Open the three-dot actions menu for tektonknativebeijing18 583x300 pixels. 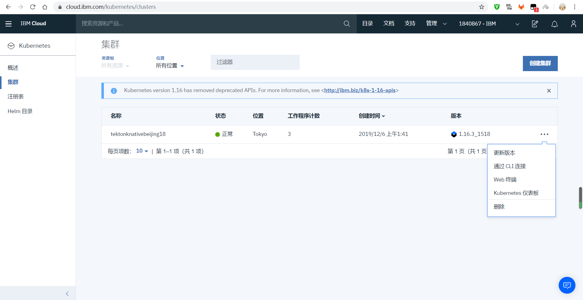pos(544,134)
